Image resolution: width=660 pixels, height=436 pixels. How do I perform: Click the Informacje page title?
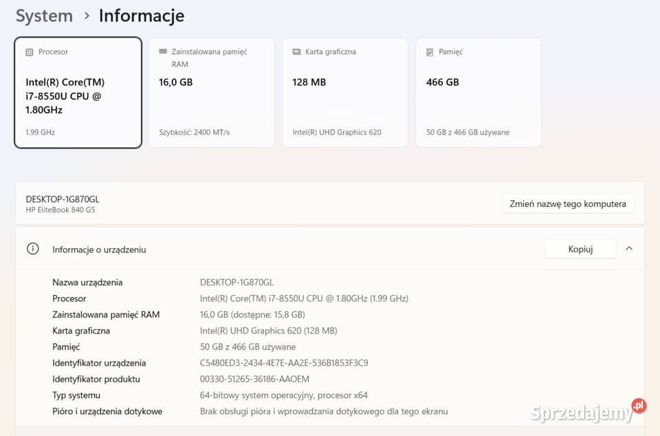142,16
